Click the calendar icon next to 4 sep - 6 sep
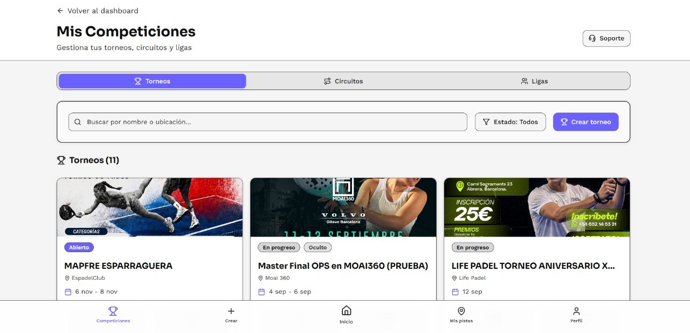The height and width of the screenshot is (333, 690). tap(261, 292)
